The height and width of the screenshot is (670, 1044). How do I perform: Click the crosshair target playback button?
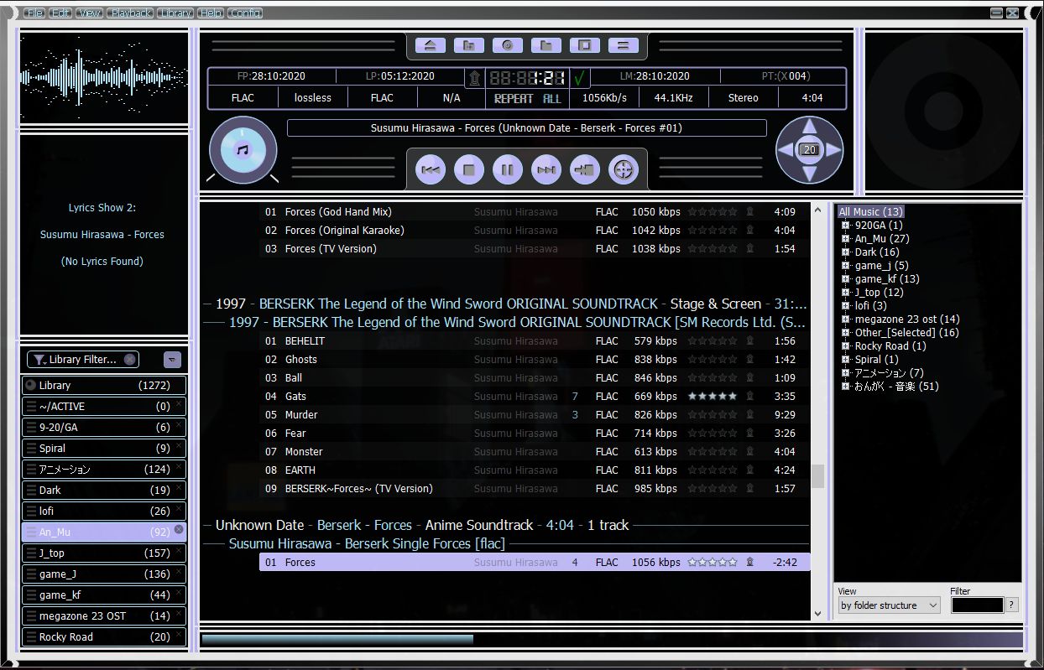tap(624, 170)
